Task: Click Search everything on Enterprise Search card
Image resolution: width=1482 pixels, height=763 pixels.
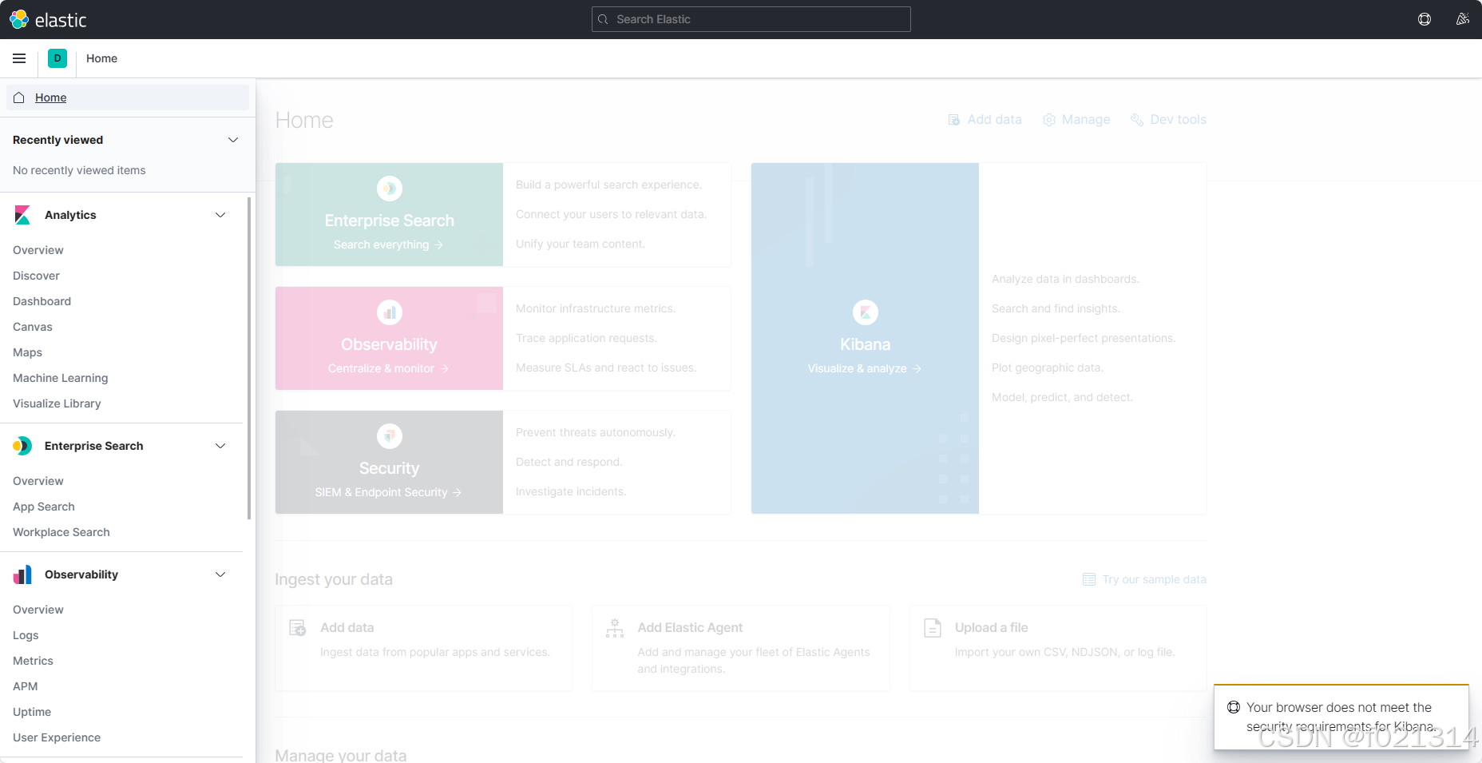Action: [x=388, y=244]
